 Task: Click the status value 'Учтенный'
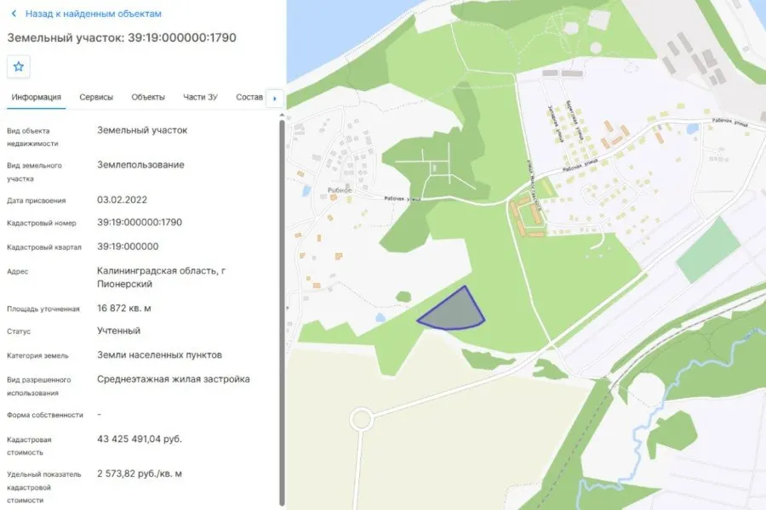coord(118,331)
